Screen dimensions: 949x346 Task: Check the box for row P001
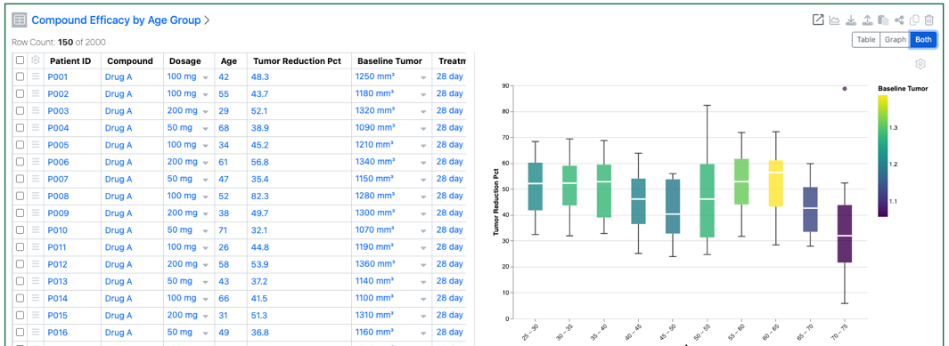[20, 76]
